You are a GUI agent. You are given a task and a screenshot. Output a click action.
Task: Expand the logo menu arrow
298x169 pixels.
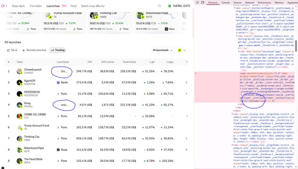pos(6,6)
